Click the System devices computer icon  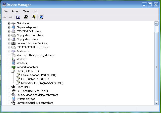click(13, 99)
